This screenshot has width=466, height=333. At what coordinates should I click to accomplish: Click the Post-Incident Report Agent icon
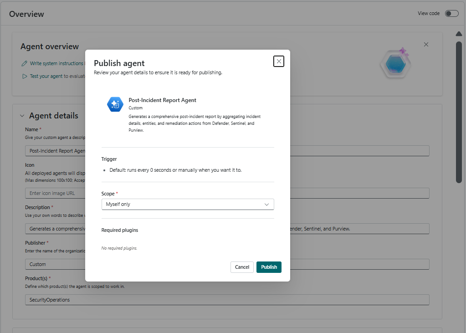(115, 104)
